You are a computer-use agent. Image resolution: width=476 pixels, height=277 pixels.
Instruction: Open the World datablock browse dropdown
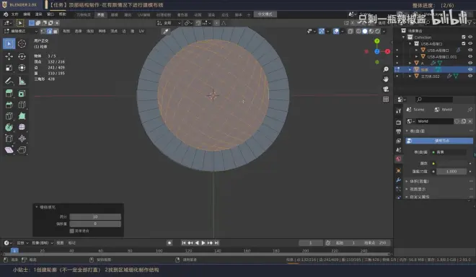coord(410,121)
